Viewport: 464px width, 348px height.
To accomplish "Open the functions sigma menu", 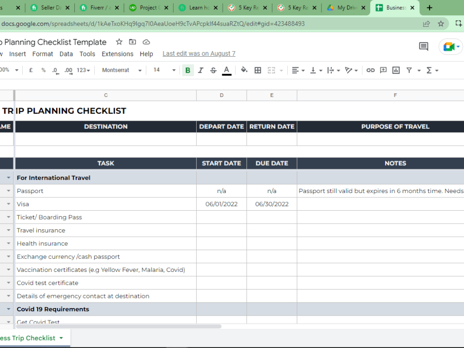I will tap(432, 70).
